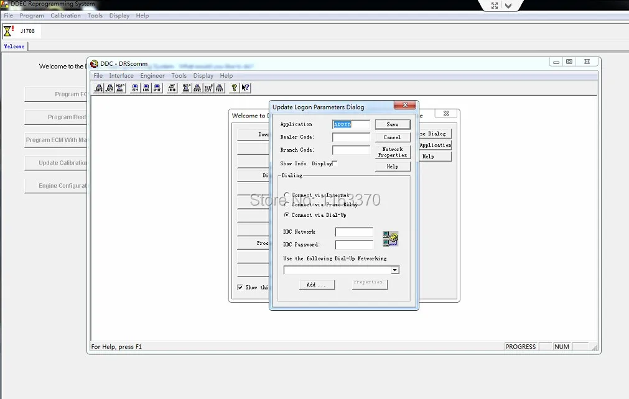The height and width of the screenshot is (399, 629).
Task: Click the down chevron icon at top right
Action: [508, 6]
